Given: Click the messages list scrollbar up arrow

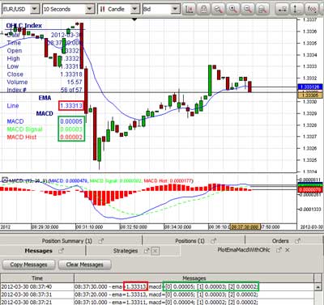Looking at the screenshot, I should [318, 287].
